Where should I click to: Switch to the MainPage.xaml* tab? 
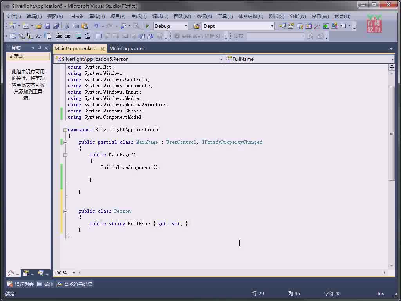127,48
